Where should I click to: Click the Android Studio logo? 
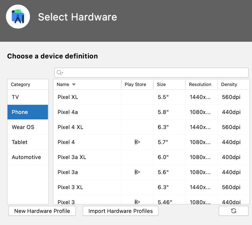(x=17, y=16)
